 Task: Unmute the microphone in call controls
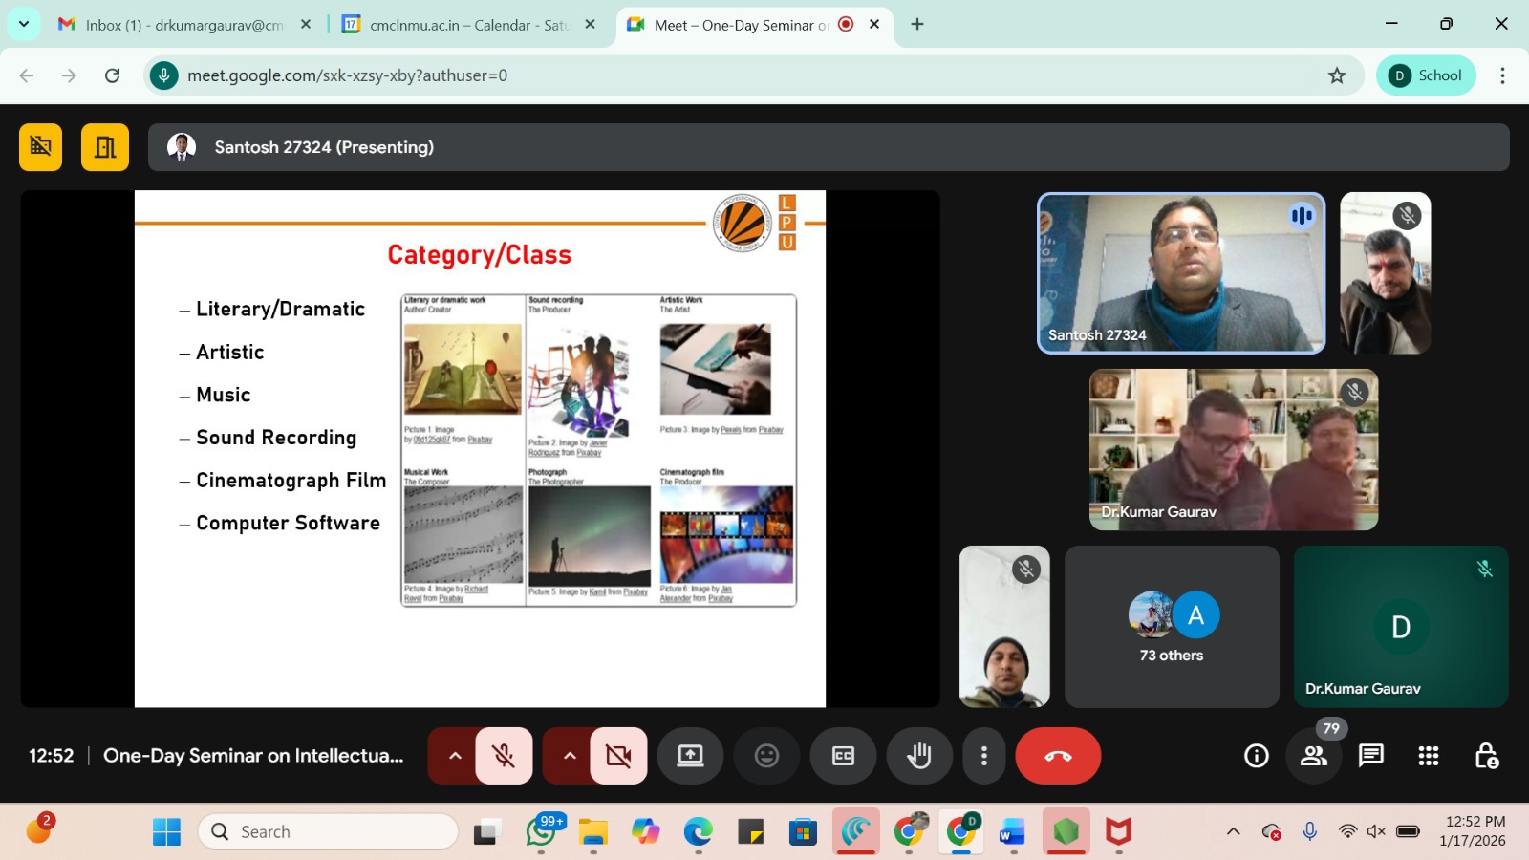pos(504,756)
